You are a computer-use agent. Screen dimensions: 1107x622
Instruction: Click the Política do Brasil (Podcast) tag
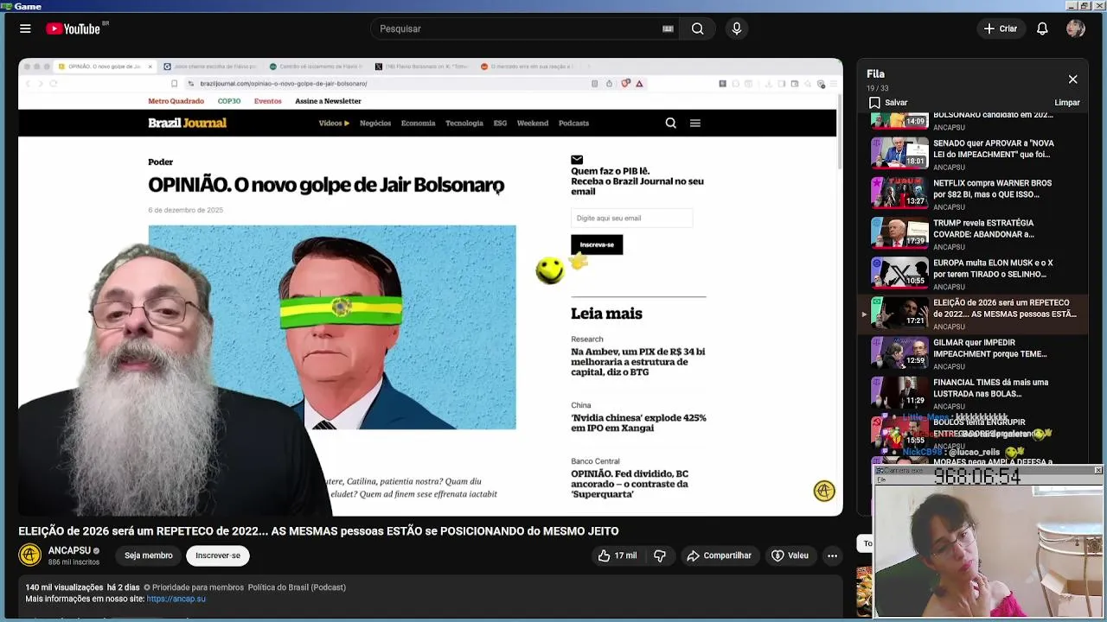pyautogui.click(x=297, y=587)
